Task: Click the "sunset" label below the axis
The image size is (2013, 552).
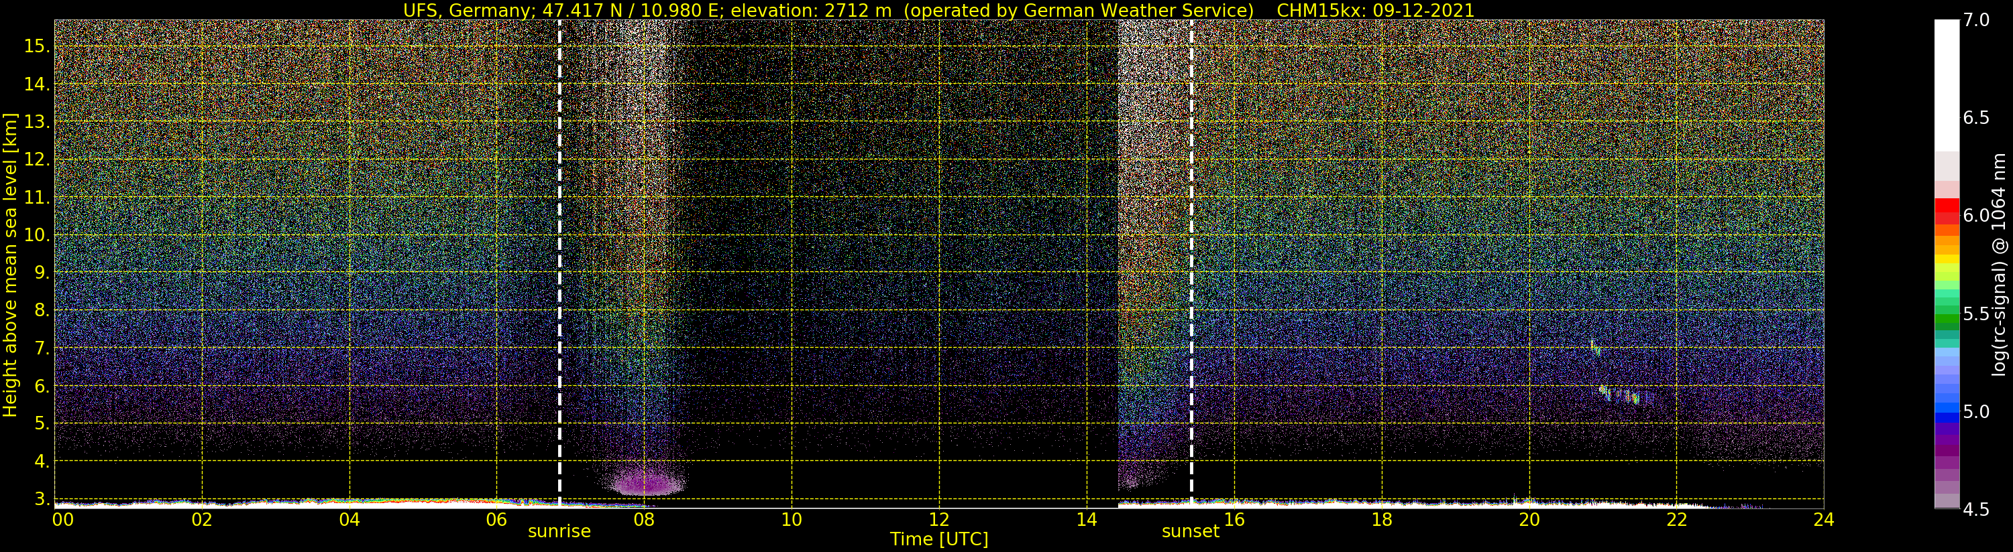Action: click(x=1189, y=532)
